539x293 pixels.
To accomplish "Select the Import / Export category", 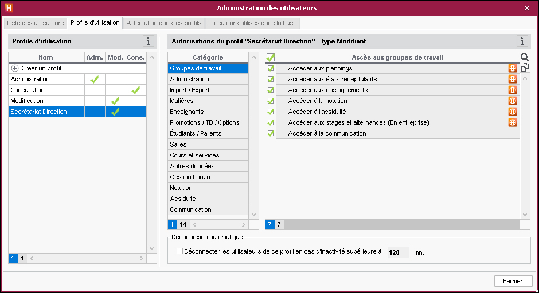I will point(208,90).
